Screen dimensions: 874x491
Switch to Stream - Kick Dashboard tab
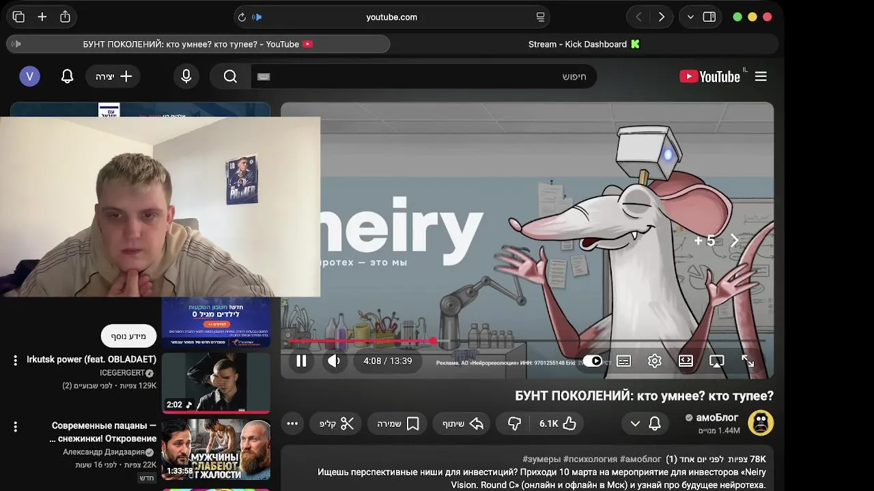pos(585,44)
